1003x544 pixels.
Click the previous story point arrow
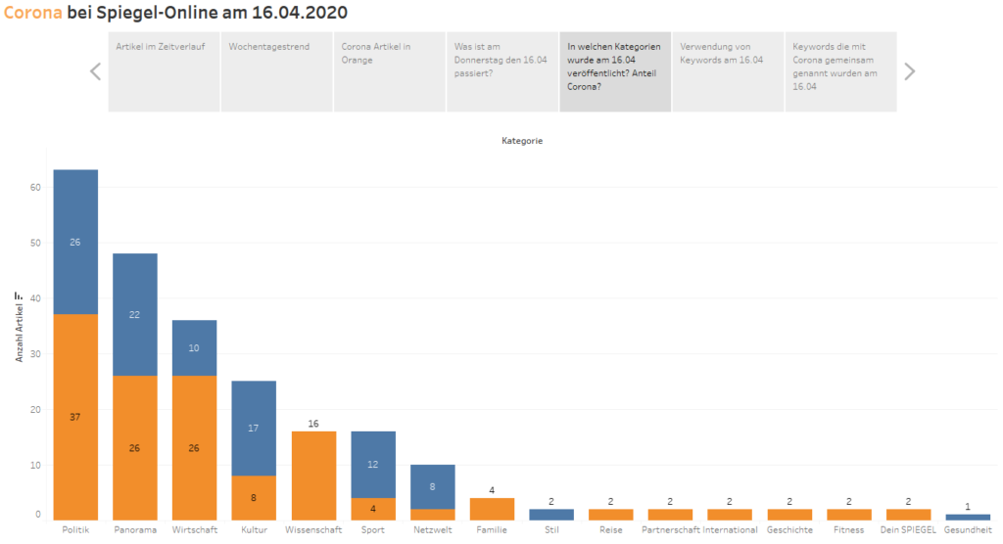tap(95, 71)
